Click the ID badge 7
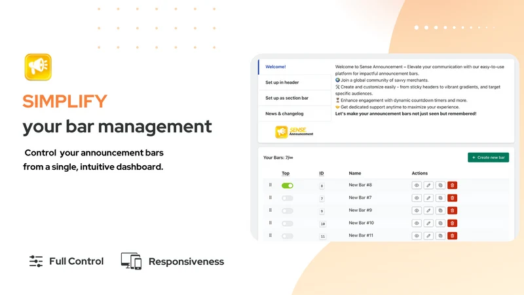Viewport: 524px width, 295px height. pyautogui.click(x=322, y=199)
